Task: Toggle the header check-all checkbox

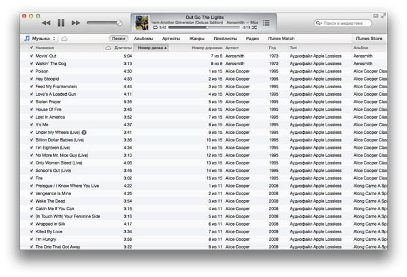Action: (31, 48)
